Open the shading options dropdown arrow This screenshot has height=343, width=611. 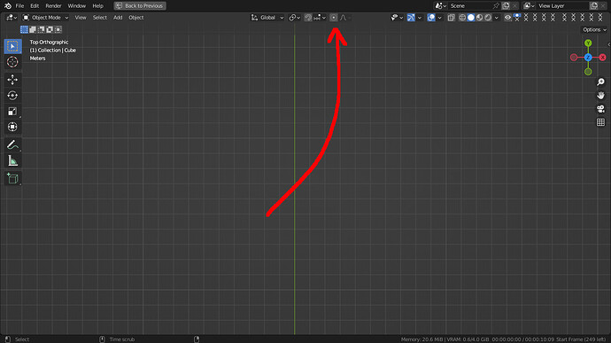[x=497, y=18]
